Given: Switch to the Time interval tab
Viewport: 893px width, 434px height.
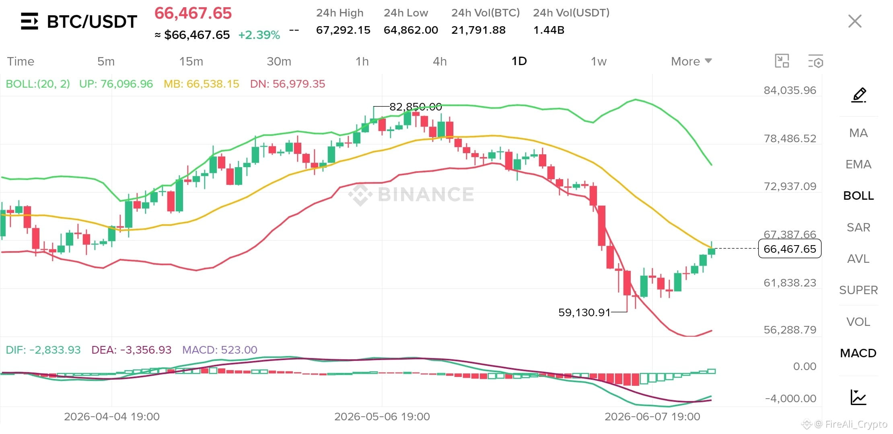Looking at the screenshot, I should click(21, 61).
